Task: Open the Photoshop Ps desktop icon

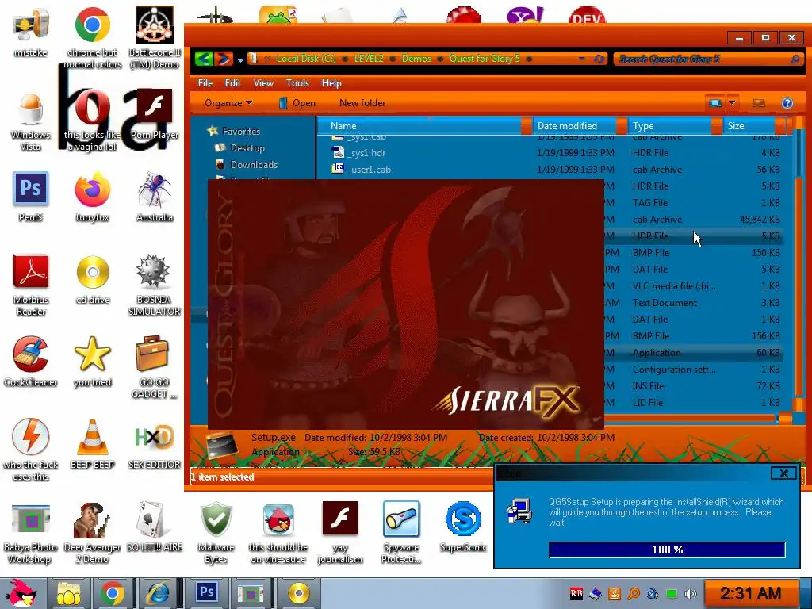Action: 31,189
